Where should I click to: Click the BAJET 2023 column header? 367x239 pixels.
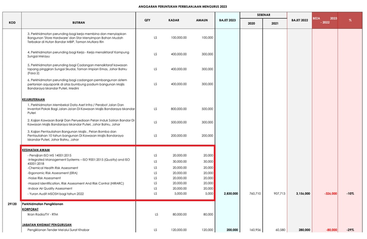pos(227,20)
